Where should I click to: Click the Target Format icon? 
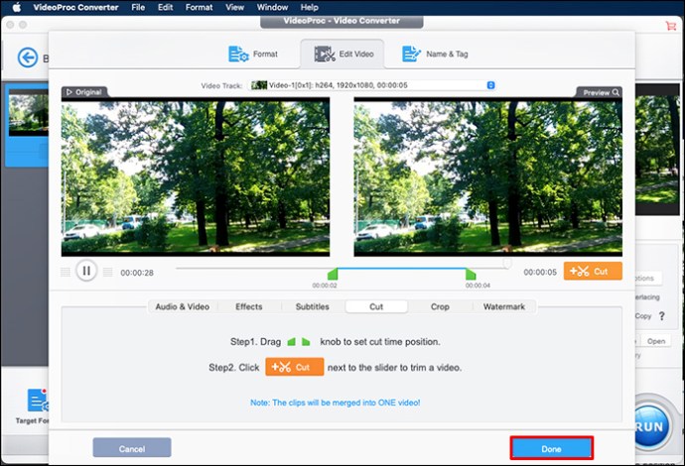(38, 402)
